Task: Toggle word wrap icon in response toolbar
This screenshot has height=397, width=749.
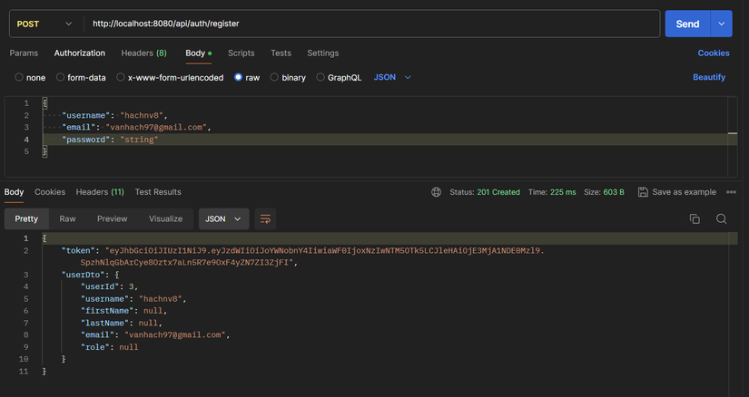Action: [266, 219]
